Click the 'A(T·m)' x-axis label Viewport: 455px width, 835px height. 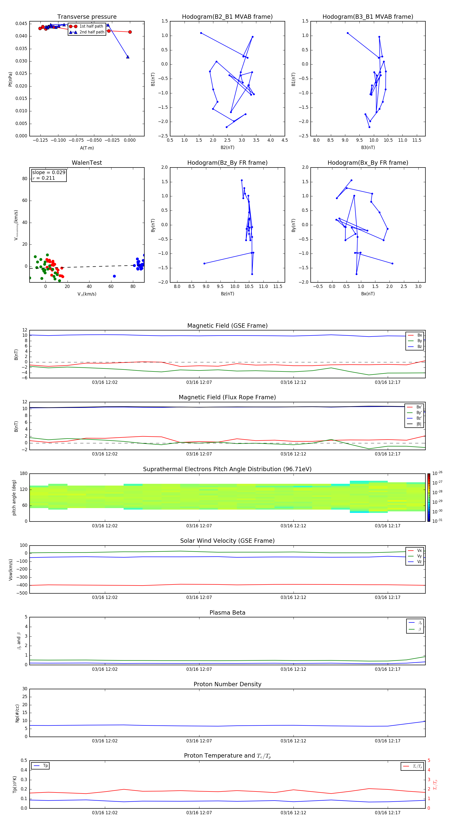pos(87,148)
